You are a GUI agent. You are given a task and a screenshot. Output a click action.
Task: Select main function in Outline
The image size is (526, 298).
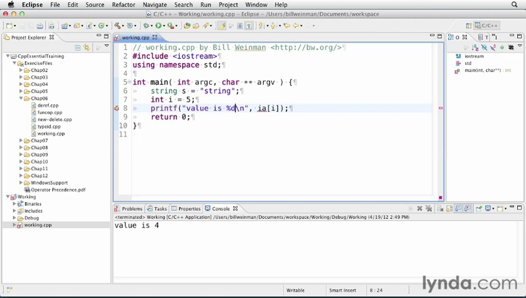(483, 70)
